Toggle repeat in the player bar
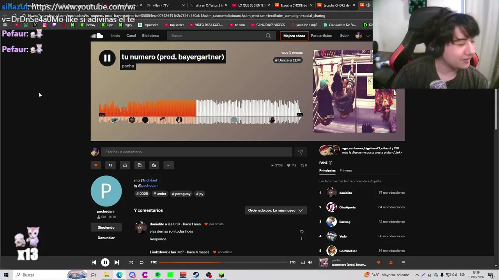Viewport: 499px width, 280px height. (142, 262)
